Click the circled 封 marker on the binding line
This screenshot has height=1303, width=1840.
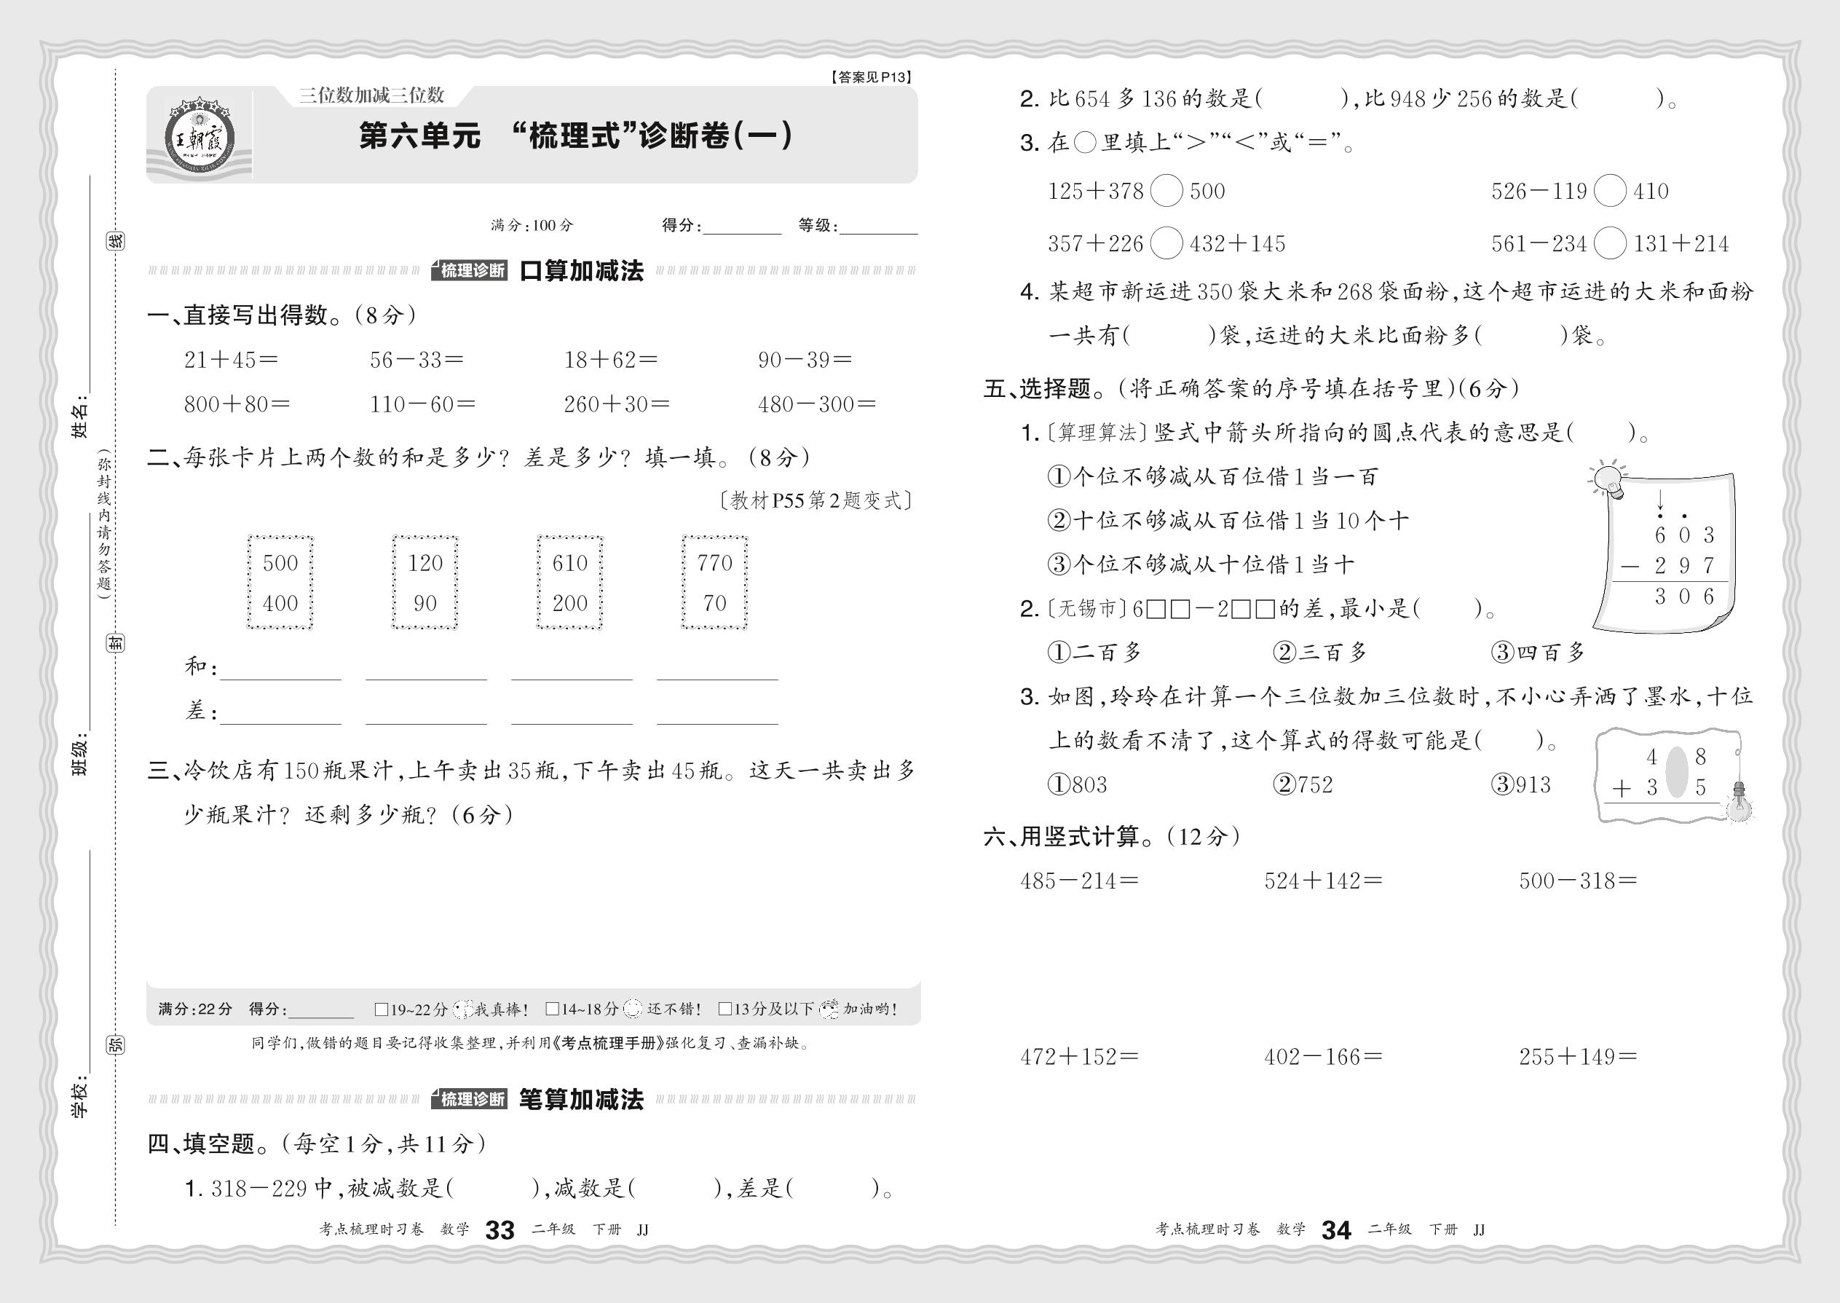tap(117, 642)
